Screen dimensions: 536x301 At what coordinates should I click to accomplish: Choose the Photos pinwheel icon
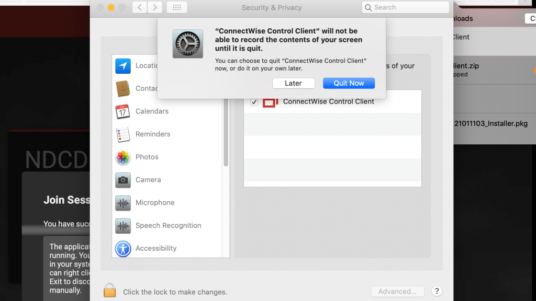[x=123, y=157]
